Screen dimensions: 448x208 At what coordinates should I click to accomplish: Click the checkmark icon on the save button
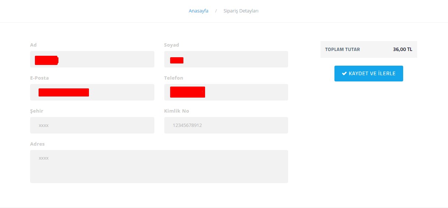(344, 73)
